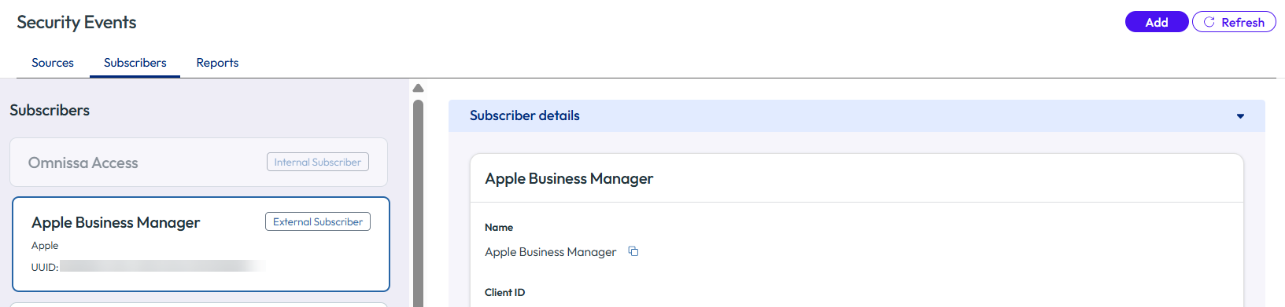Click the Security Events page title

click(x=76, y=22)
